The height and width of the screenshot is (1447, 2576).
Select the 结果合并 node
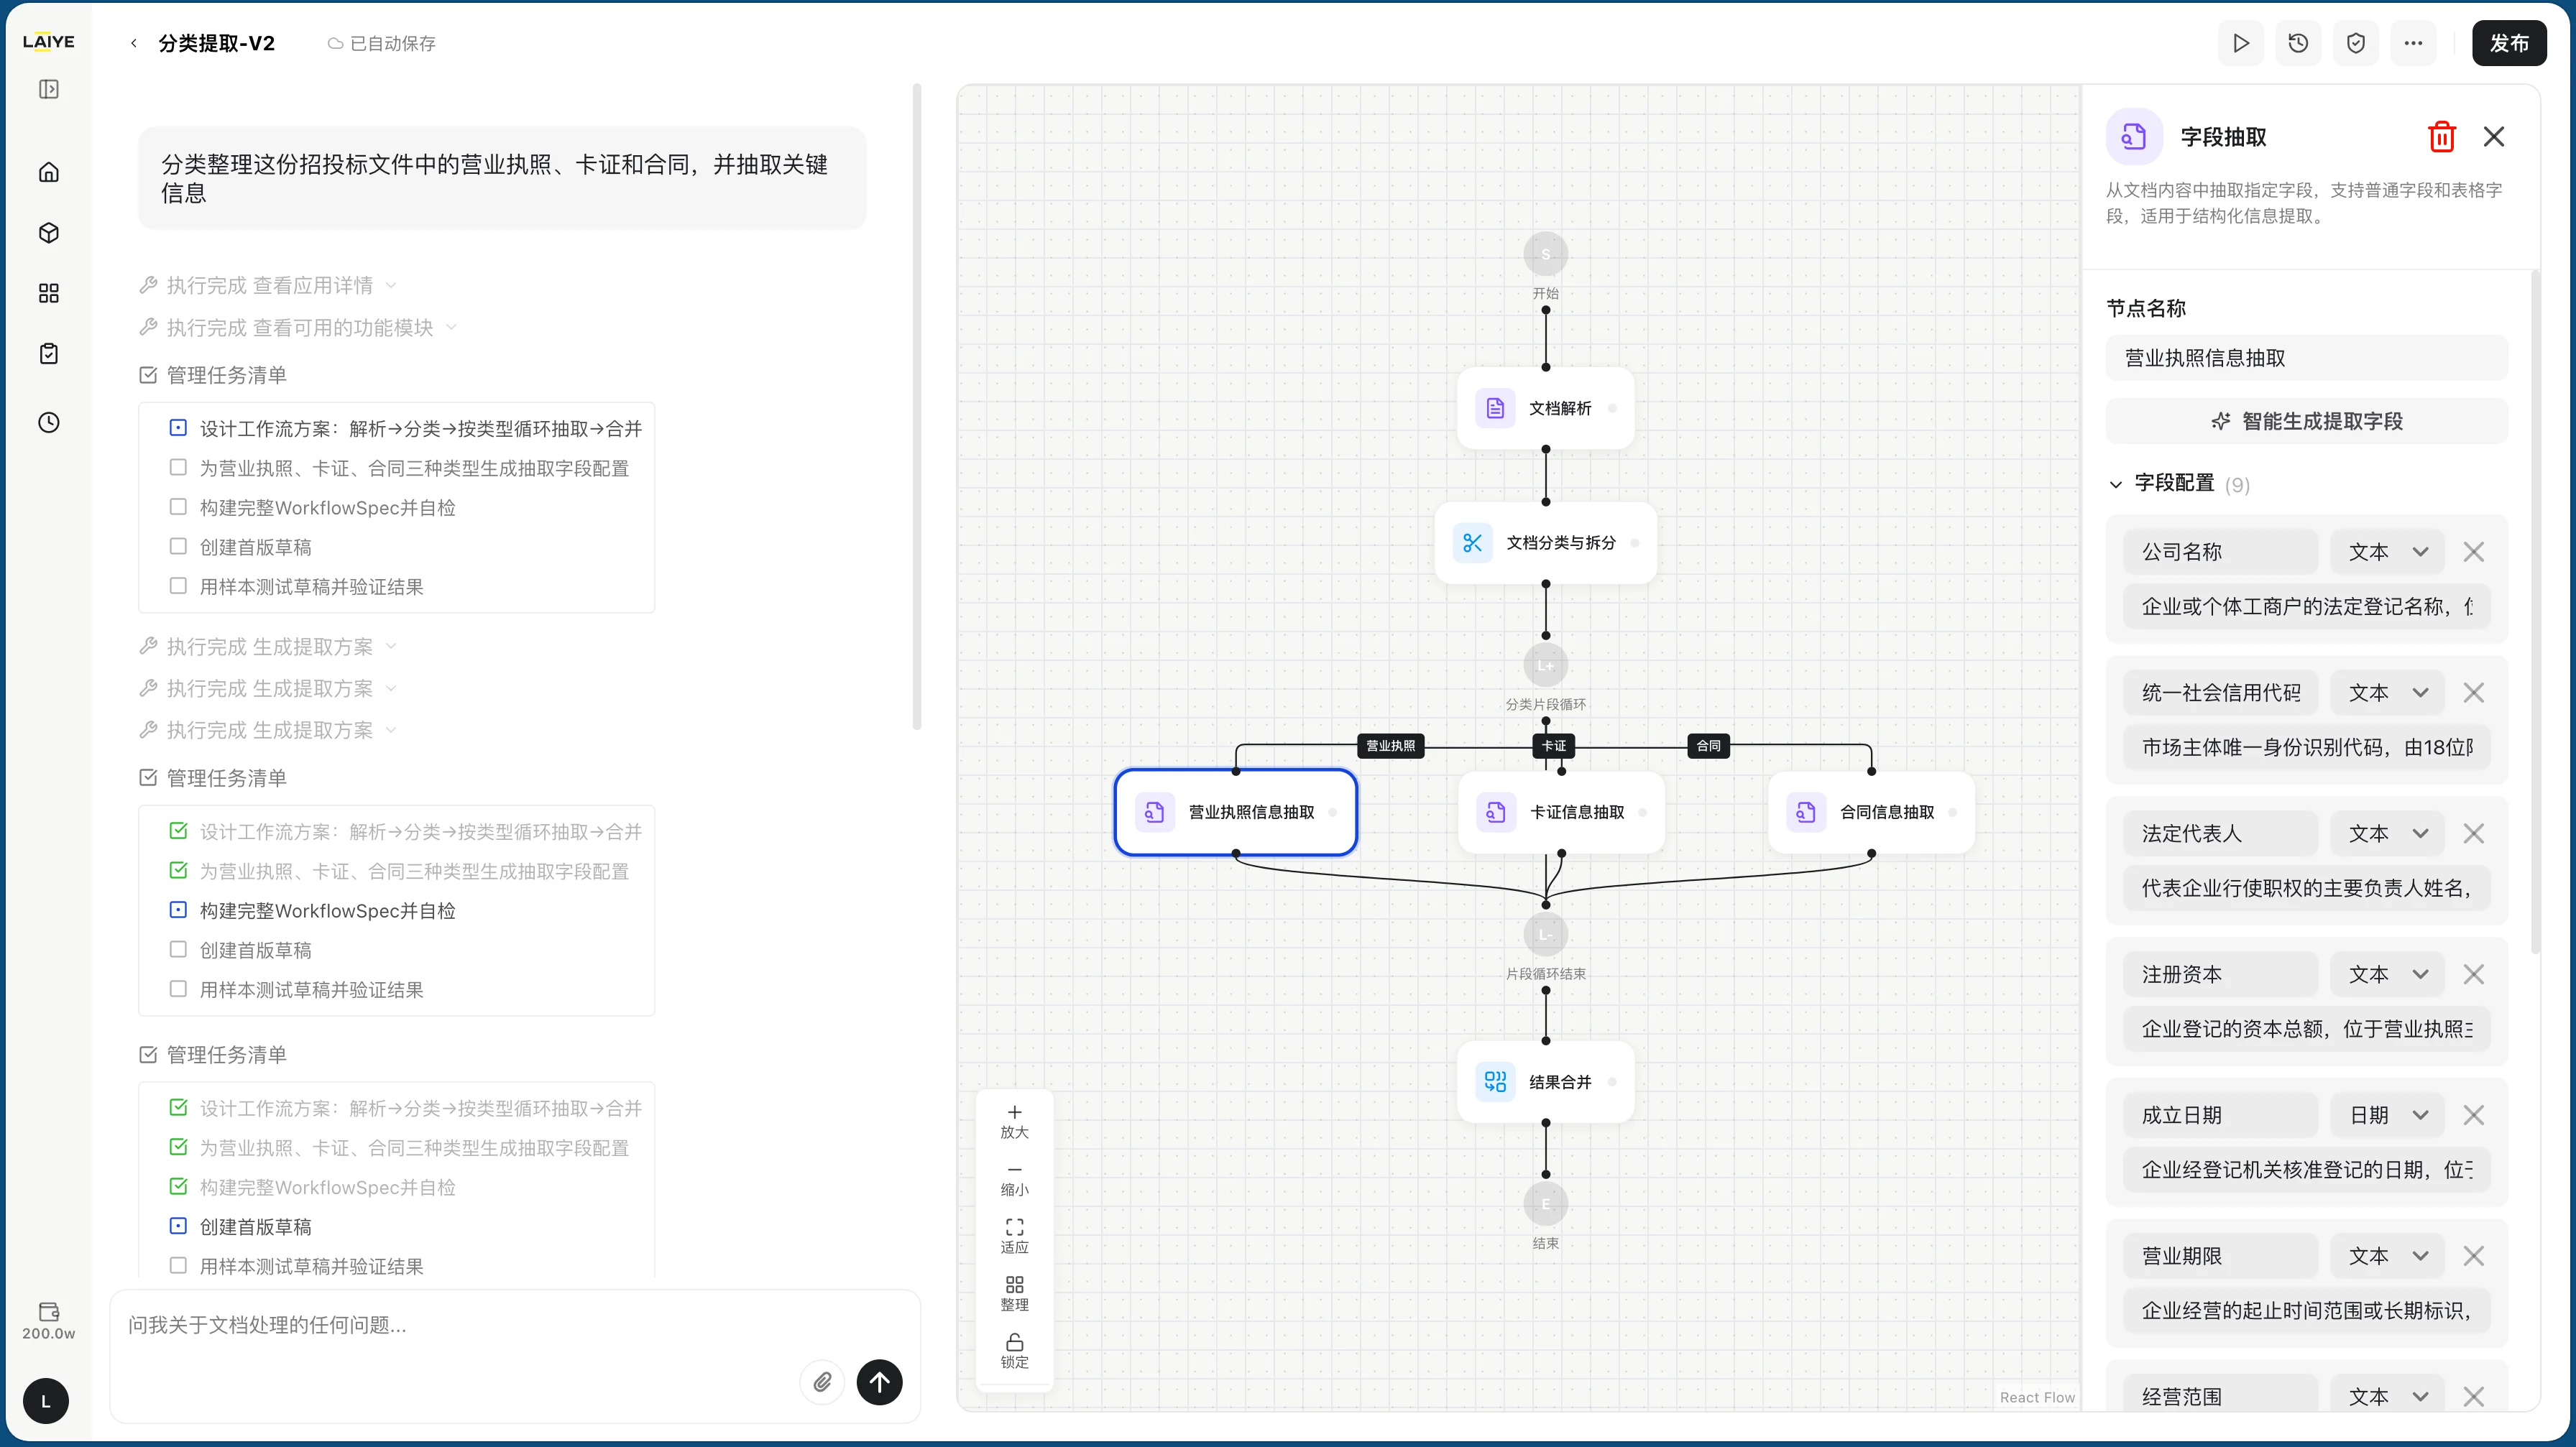(x=1545, y=1082)
